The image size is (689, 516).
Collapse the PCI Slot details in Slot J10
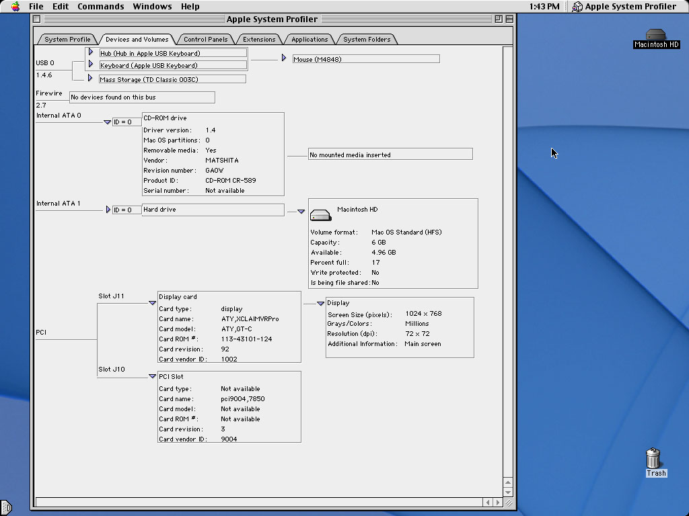pyautogui.click(x=153, y=376)
